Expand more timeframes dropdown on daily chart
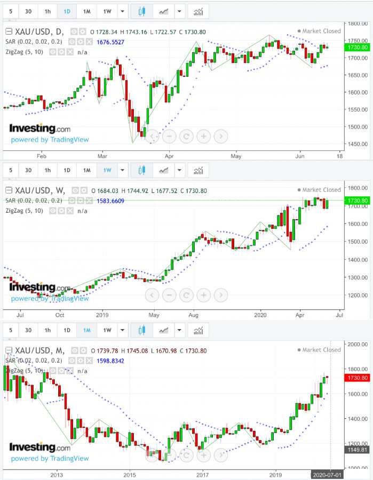Image resolution: width=373 pixels, height=480 pixels. click(x=123, y=11)
